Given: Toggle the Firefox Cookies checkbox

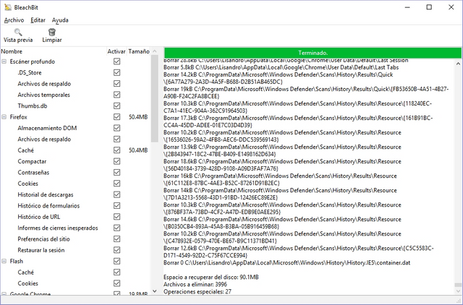Looking at the screenshot, I should (117, 184).
